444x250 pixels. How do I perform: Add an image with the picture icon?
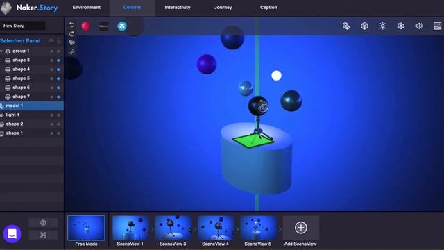[438, 26]
